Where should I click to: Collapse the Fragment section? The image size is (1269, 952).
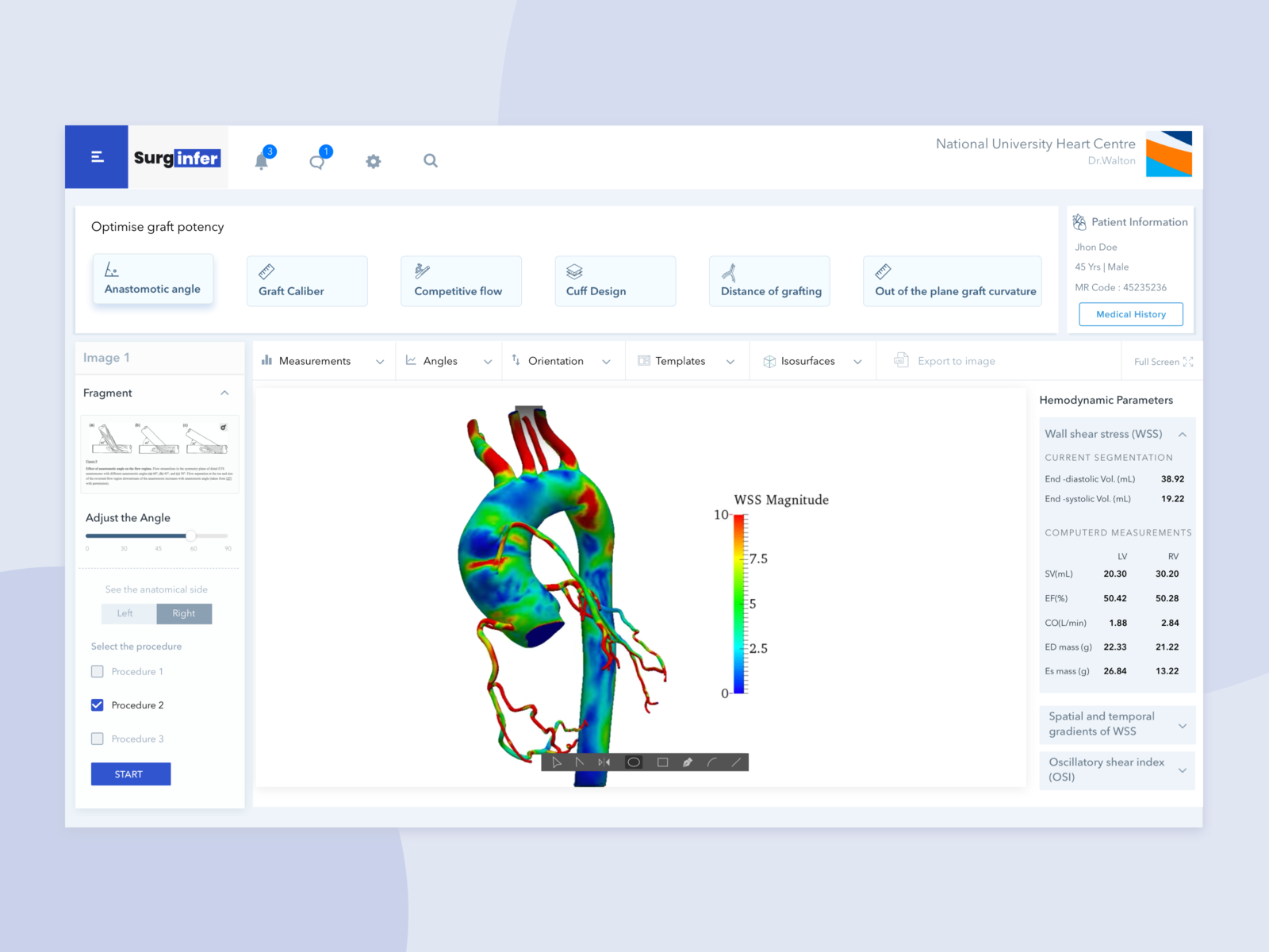click(x=226, y=393)
